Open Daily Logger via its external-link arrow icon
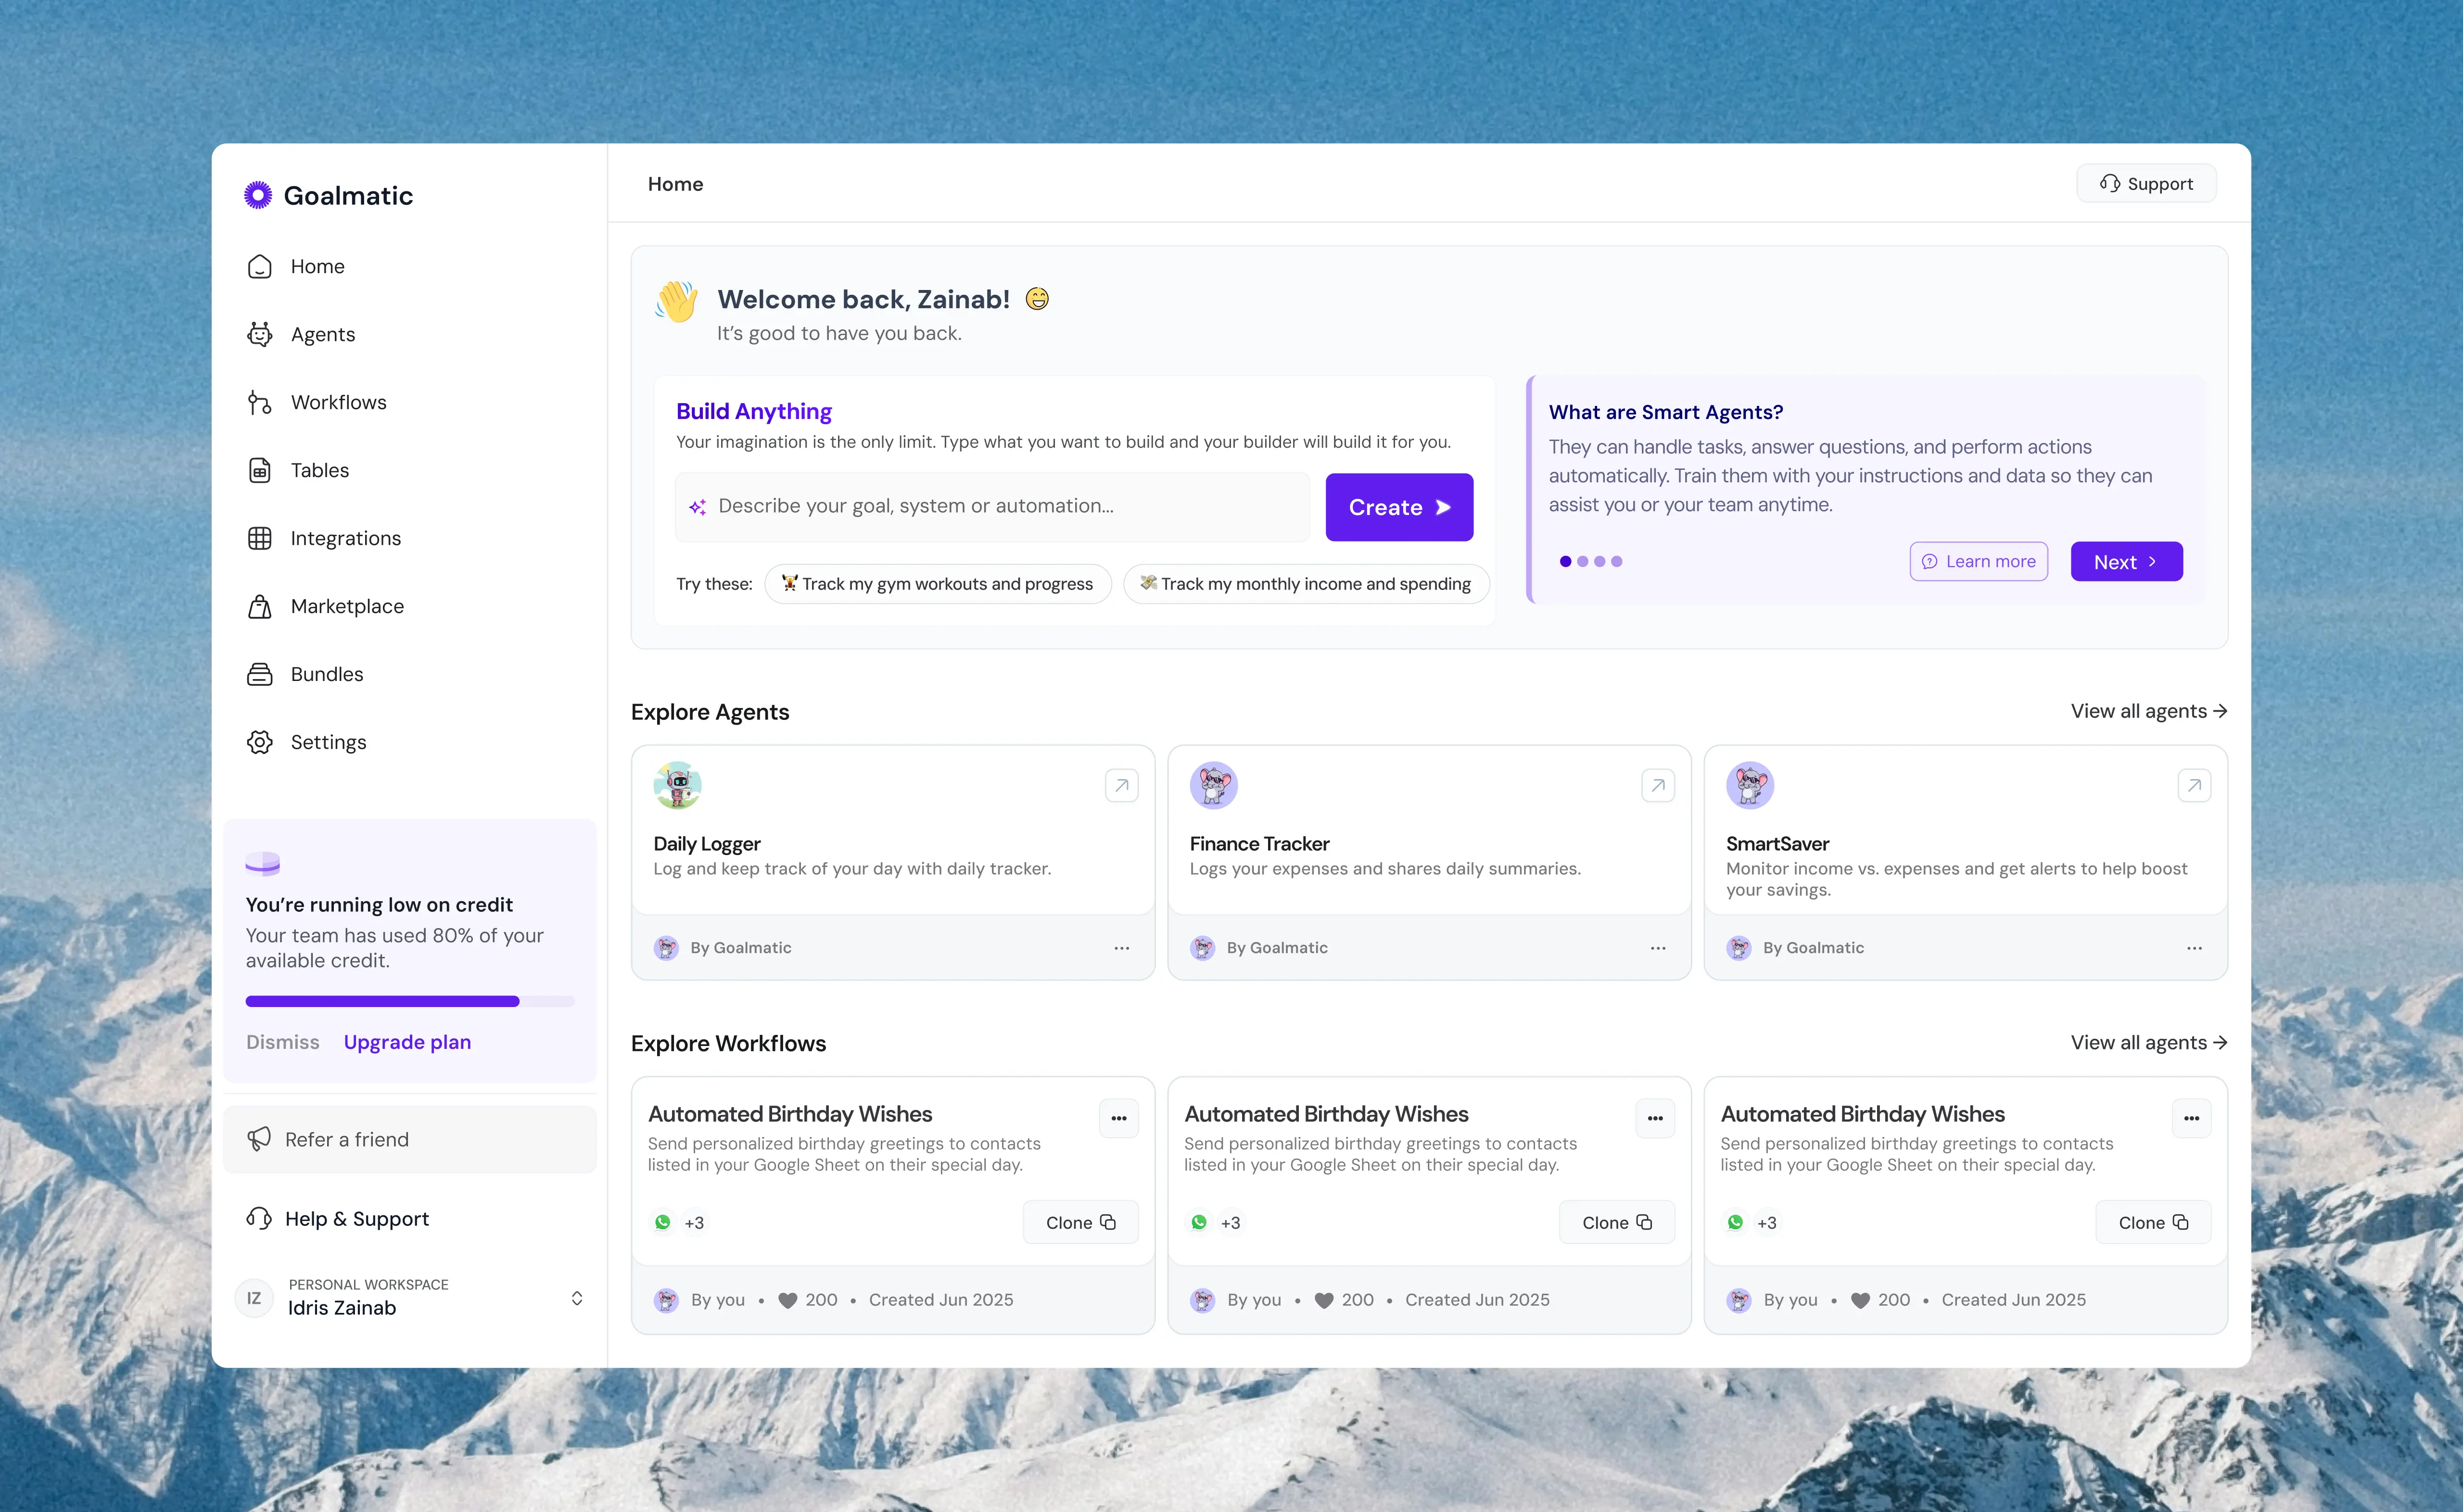Image resolution: width=2463 pixels, height=1512 pixels. tap(1121, 785)
